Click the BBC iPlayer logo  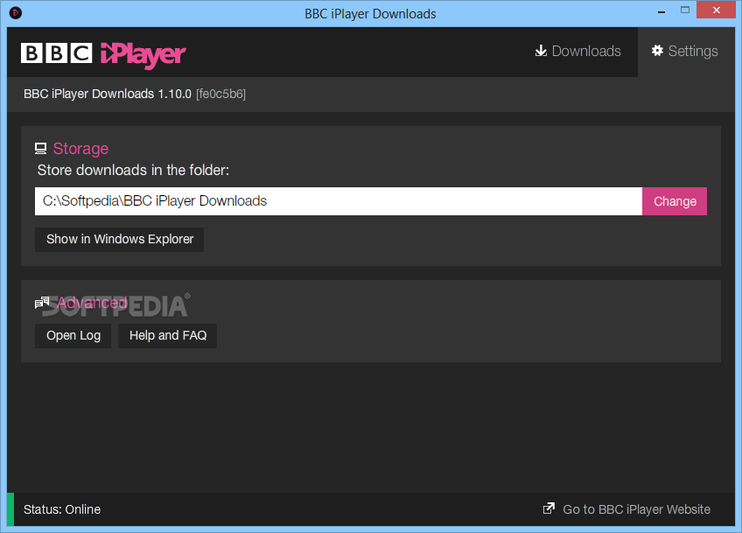coord(103,54)
